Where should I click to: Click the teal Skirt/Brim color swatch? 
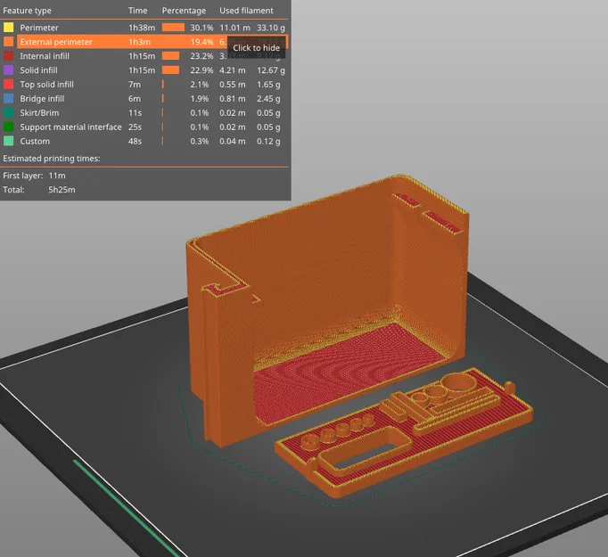point(9,112)
